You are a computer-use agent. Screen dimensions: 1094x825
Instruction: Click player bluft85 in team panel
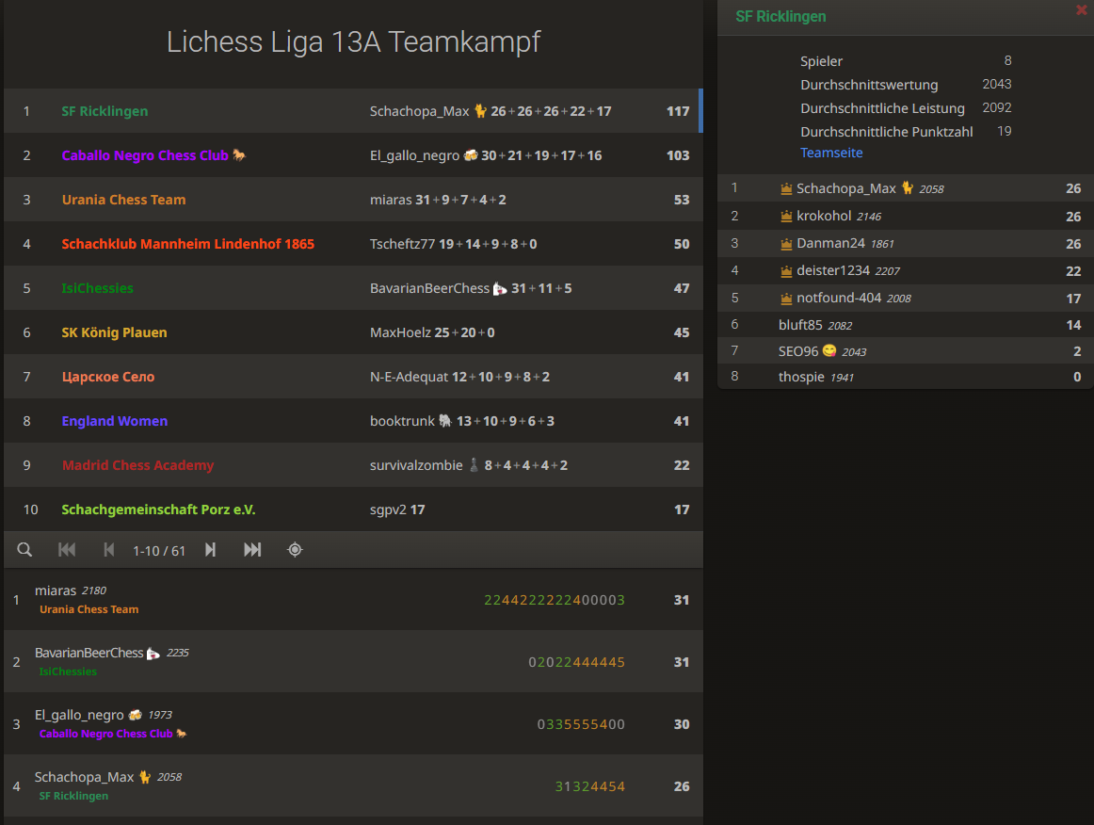(x=800, y=325)
